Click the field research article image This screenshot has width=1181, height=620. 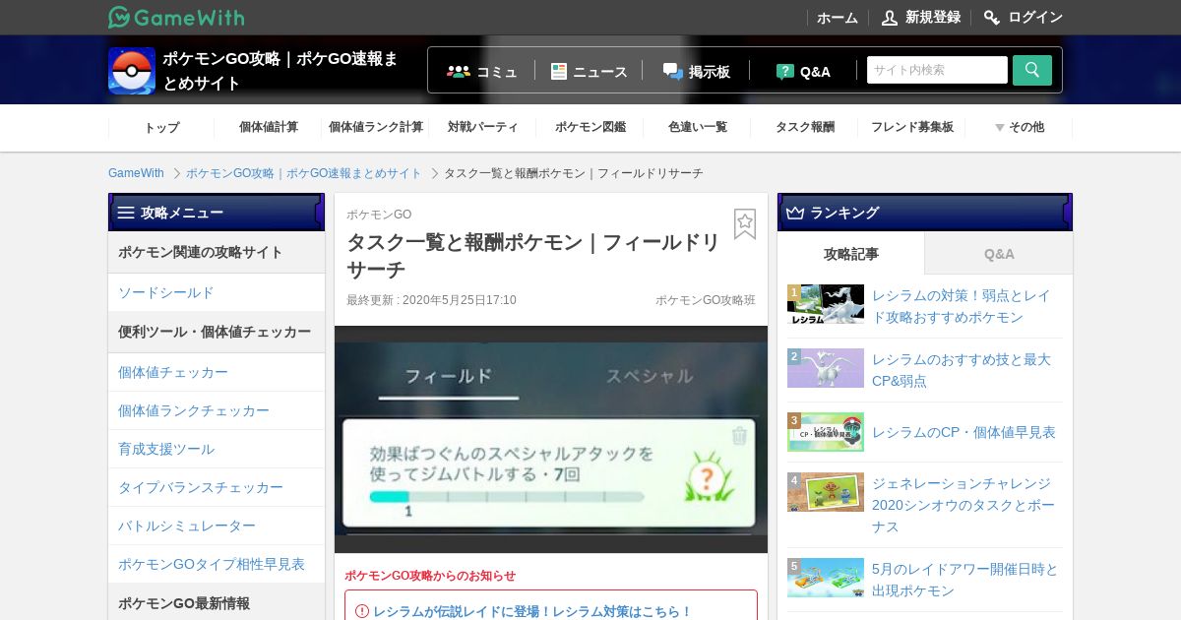(x=551, y=439)
